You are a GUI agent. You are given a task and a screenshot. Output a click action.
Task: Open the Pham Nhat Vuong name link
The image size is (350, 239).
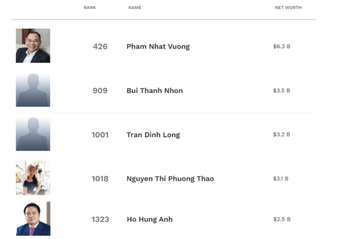click(158, 46)
